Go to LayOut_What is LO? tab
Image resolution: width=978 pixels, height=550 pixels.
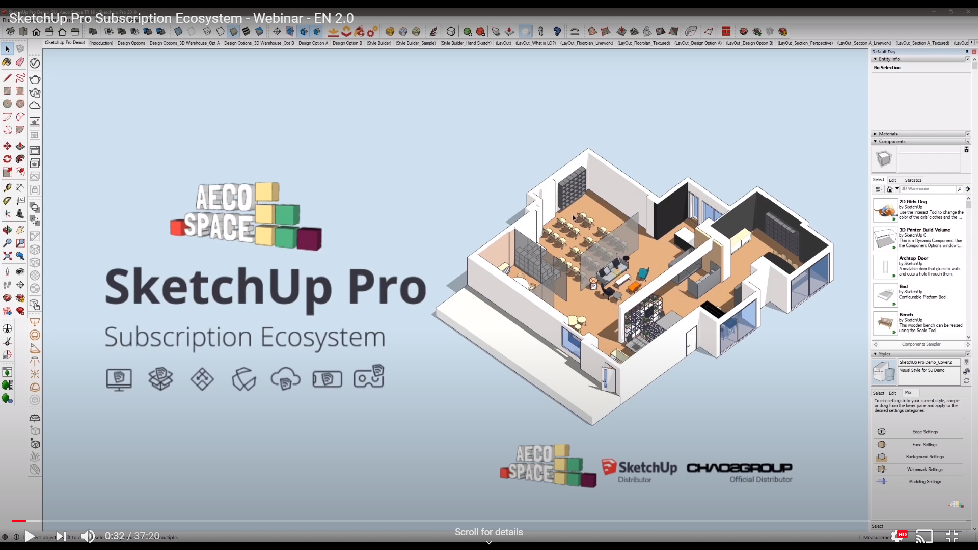point(536,43)
